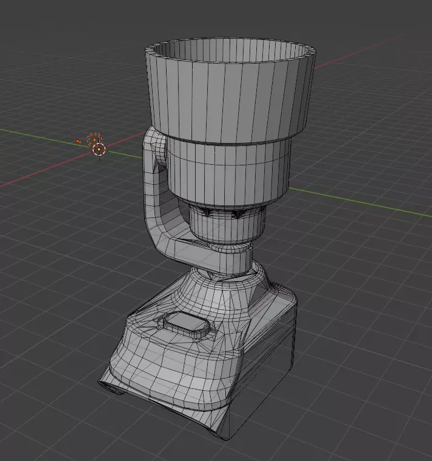The image size is (432, 461).
Task: Click the red-white 3D cursor at origin
Action: point(99,150)
